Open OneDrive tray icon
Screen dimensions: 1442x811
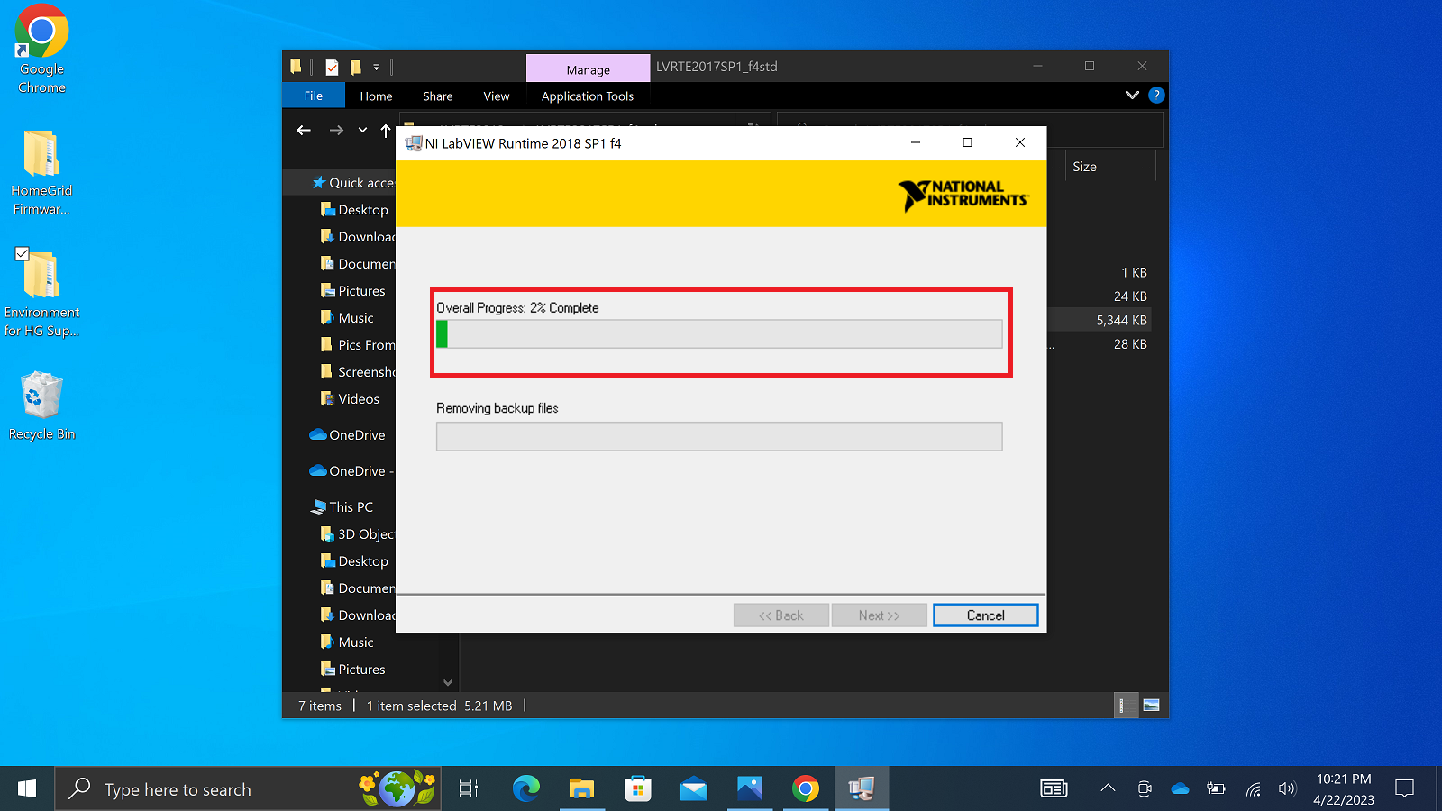(x=1180, y=788)
